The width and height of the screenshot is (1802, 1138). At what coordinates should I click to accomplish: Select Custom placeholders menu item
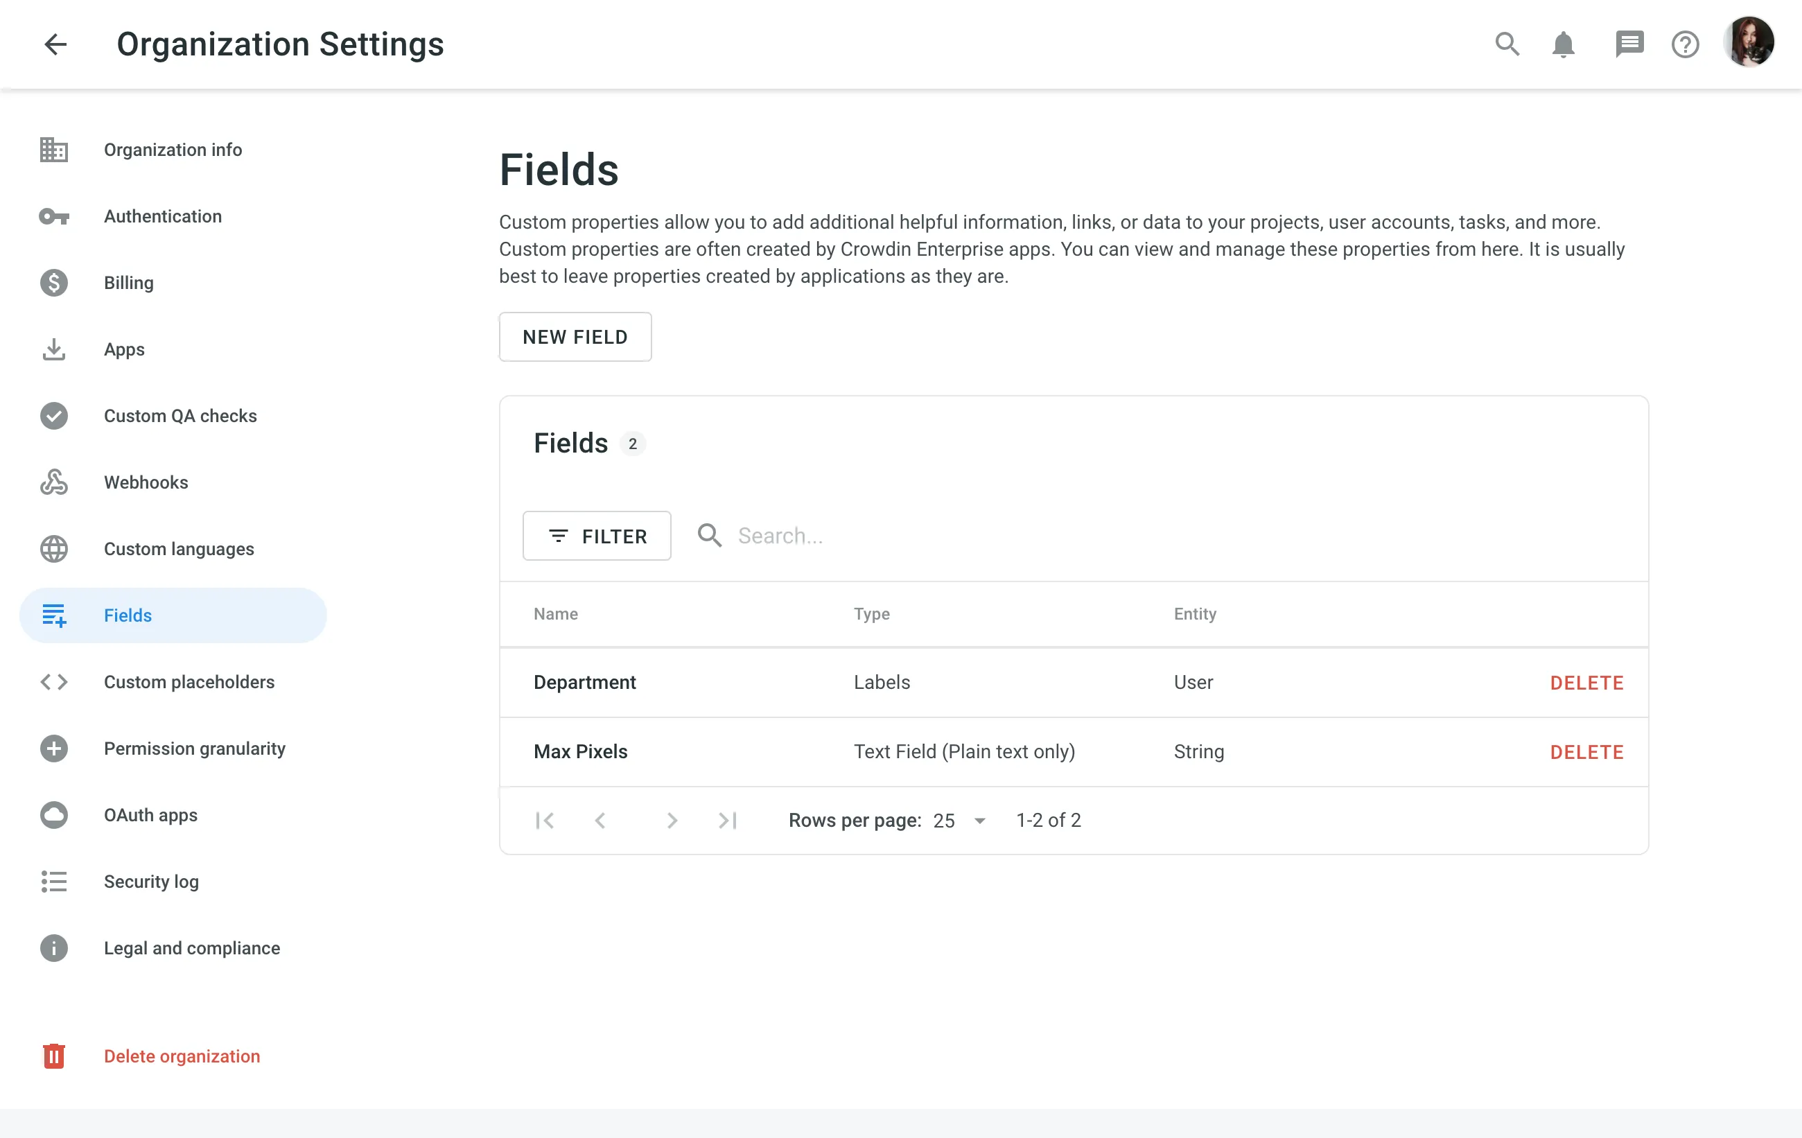pyautogui.click(x=189, y=681)
